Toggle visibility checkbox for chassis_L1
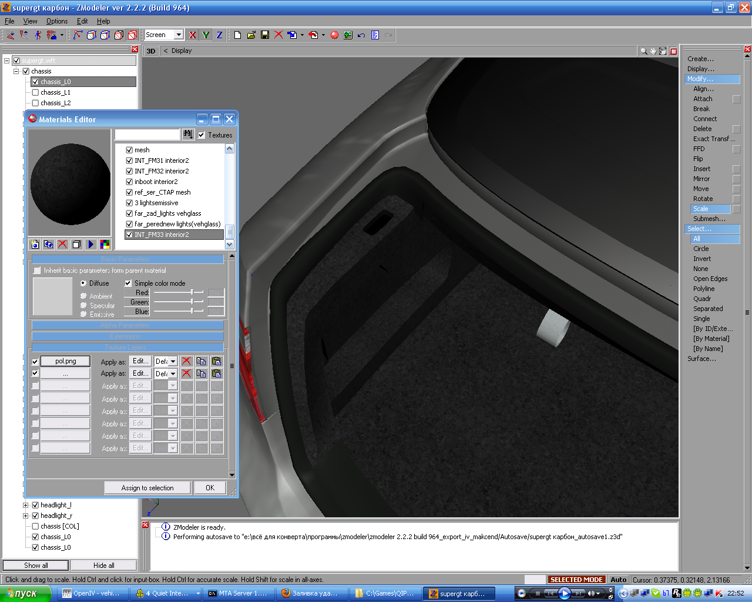Screen dimensions: 752x602 pos(35,92)
